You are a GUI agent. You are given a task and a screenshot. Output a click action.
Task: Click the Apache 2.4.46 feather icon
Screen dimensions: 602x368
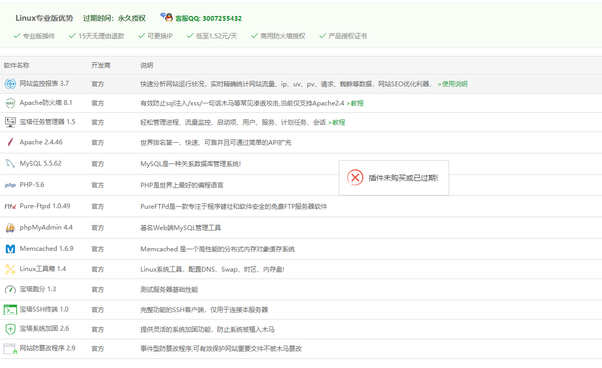(x=10, y=142)
